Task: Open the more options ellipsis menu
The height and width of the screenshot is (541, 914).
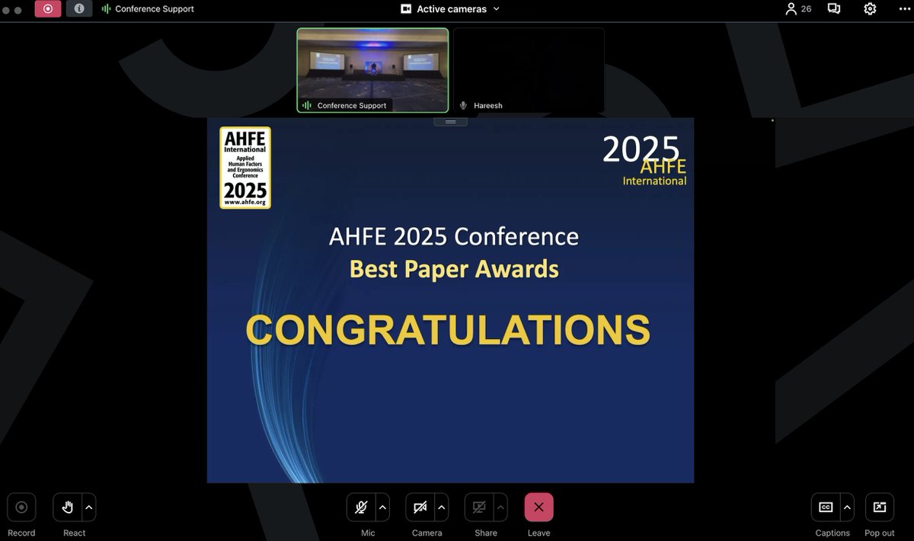Action: click(x=905, y=9)
